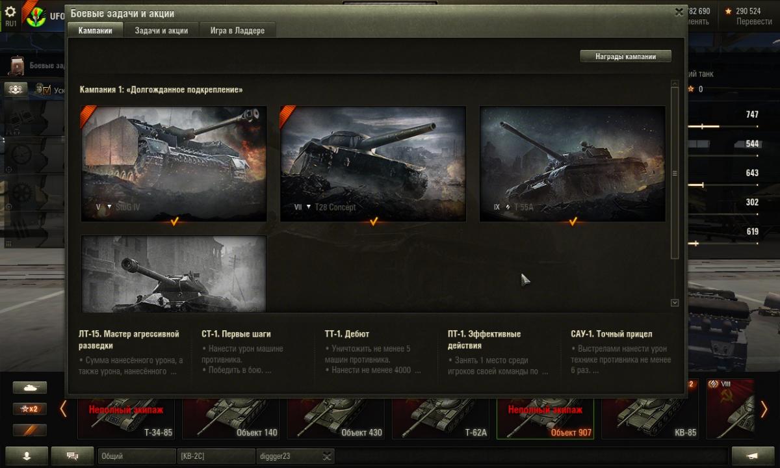Viewport: 780px width, 468px height.
Task: Close the diggger23 chat tab
Action: pos(327,456)
